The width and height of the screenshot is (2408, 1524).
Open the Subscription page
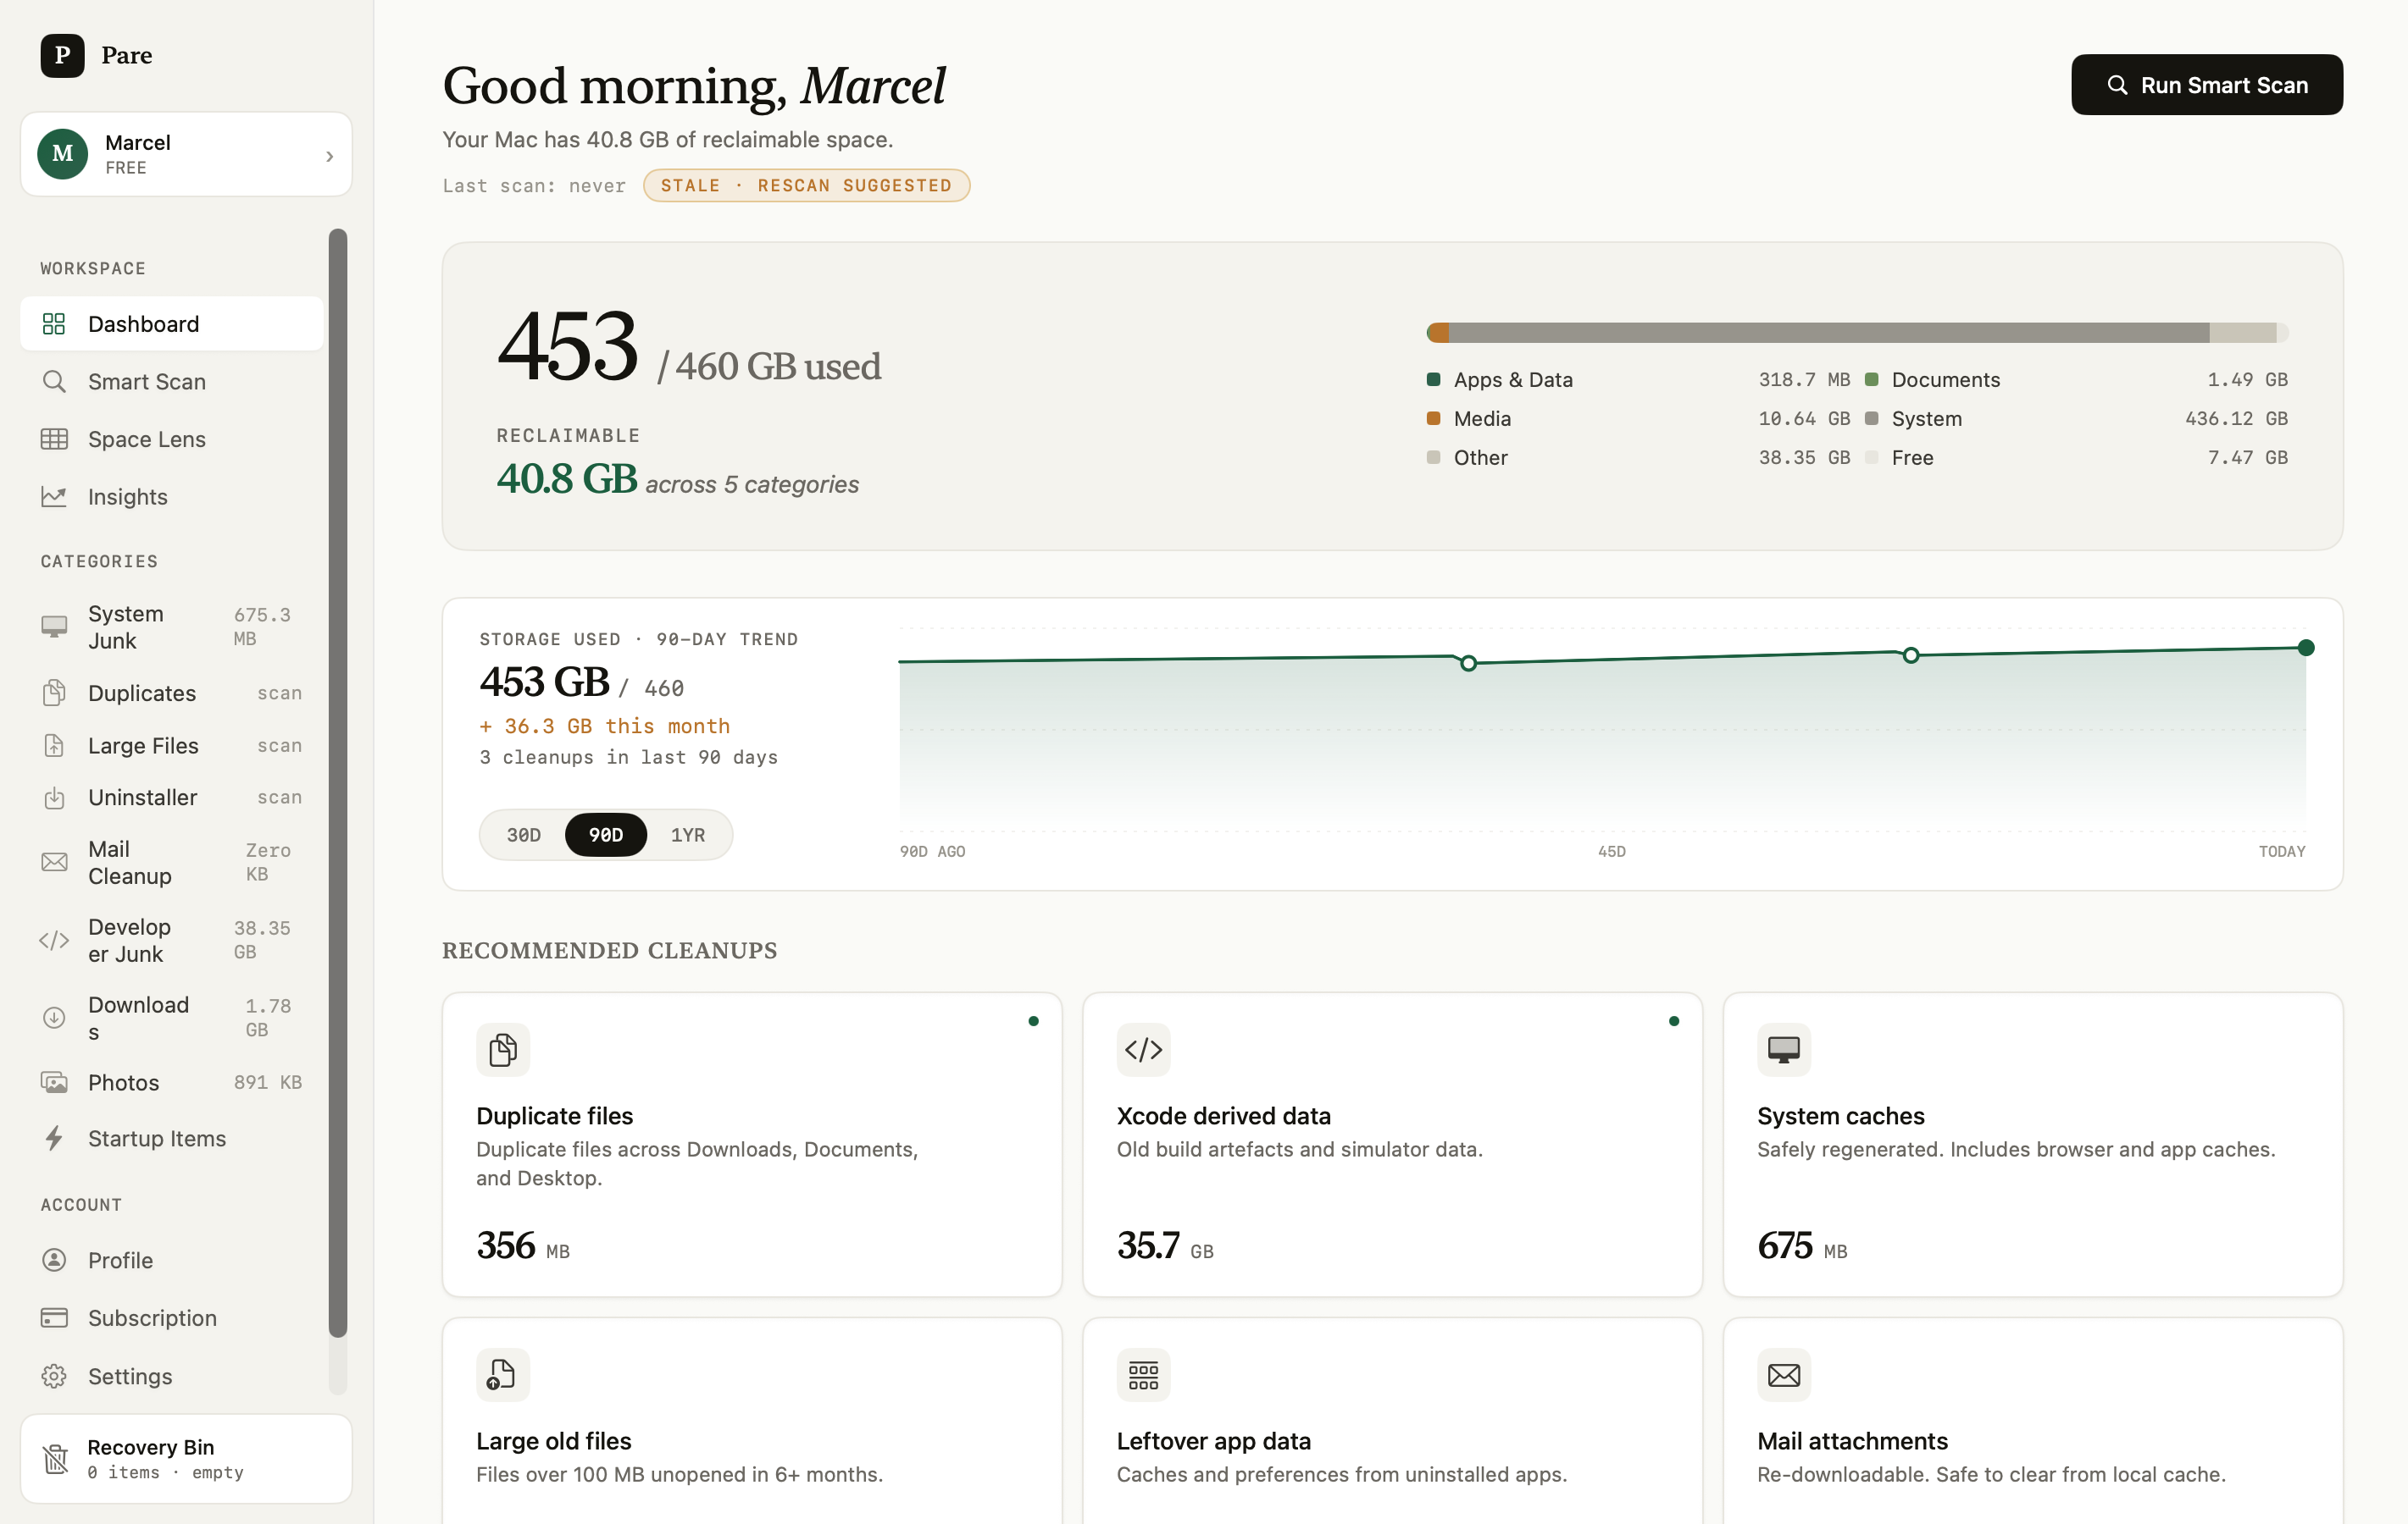172,1318
